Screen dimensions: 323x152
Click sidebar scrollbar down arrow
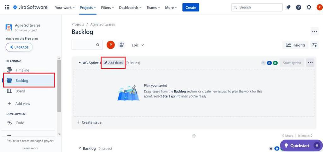(59, 134)
